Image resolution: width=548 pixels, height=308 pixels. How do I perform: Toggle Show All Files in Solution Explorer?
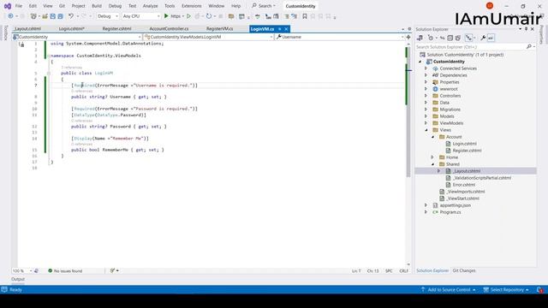click(458, 38)
